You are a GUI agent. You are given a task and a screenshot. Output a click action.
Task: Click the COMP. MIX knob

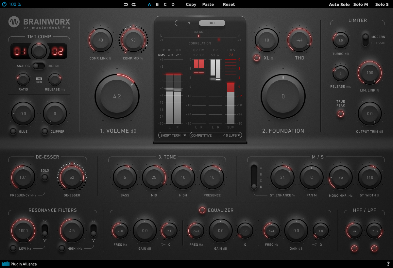point(133,40)
